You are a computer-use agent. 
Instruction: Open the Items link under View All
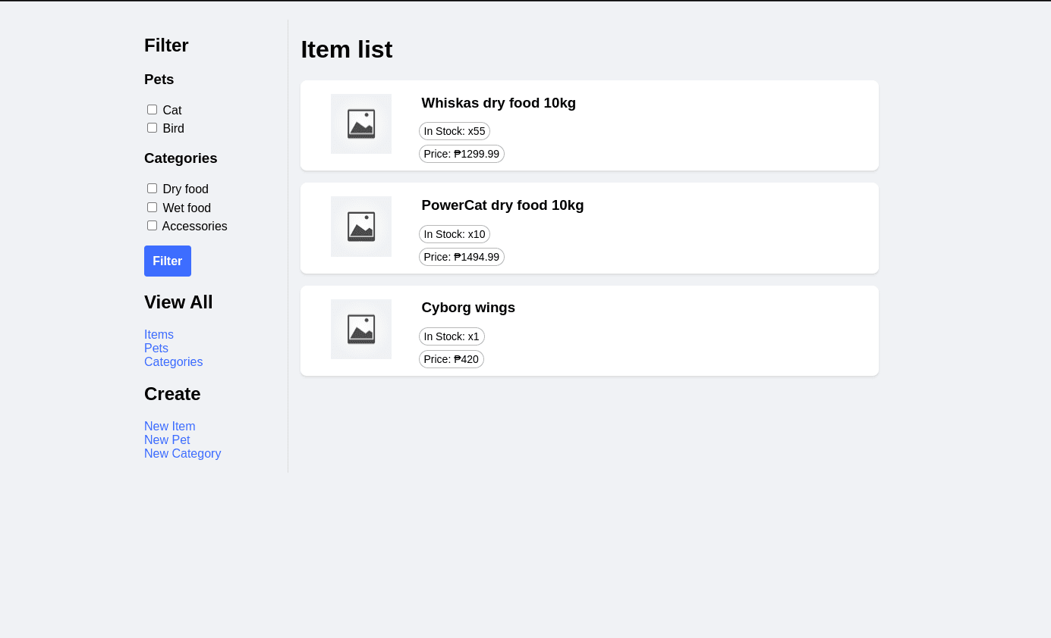tap(159, 335)
